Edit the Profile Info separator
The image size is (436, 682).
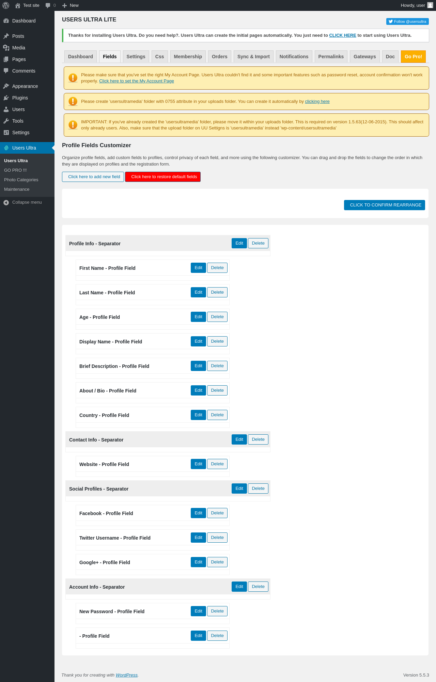pyautogui.click(x=239, y=243)
